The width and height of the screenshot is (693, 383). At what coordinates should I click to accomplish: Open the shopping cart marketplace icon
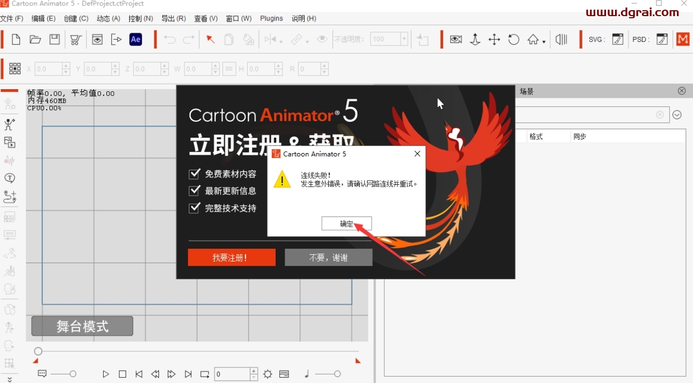(76, 39)
